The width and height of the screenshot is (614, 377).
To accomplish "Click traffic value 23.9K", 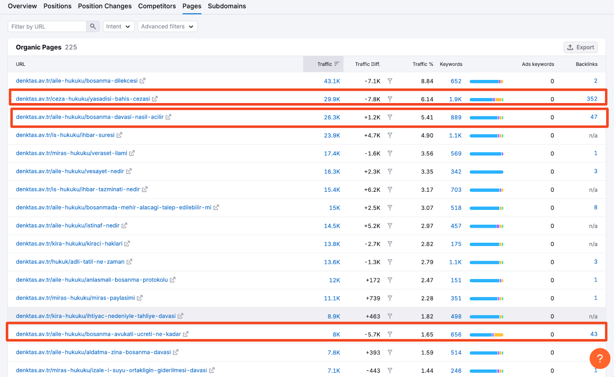I will click(332, 135).
